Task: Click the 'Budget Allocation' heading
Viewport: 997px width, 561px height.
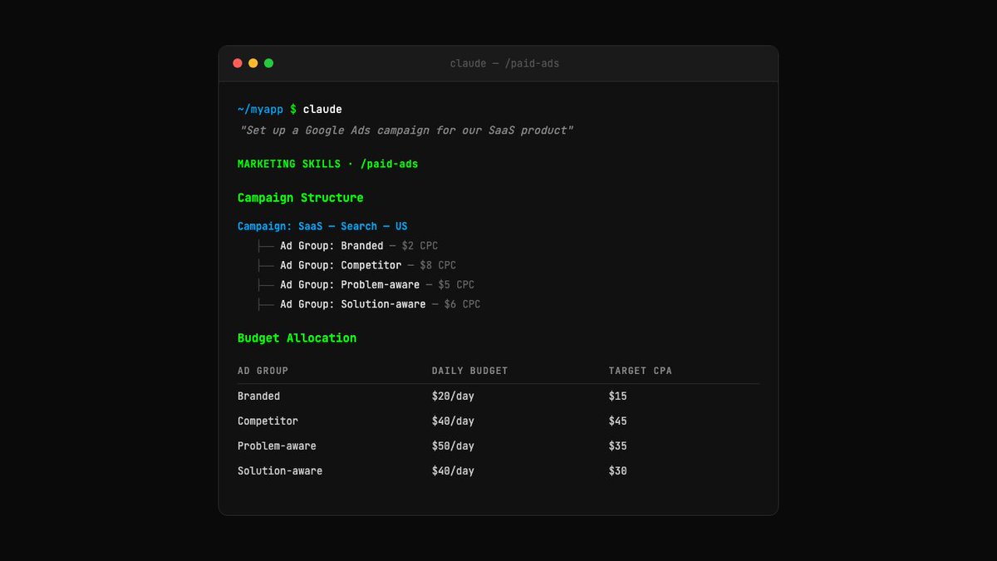Action: tap(297, 338)
